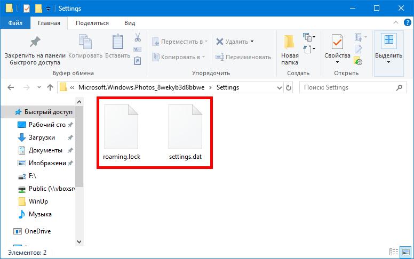Open Help with the question mark icon

(x=408, y=23)
